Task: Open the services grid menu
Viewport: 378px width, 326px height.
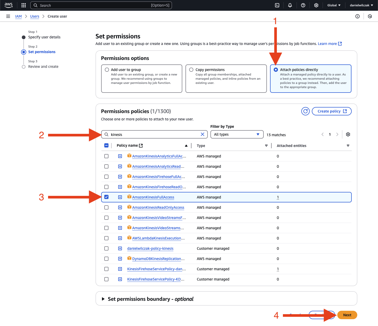Action: pyautogui.click(x=24, y=5)
